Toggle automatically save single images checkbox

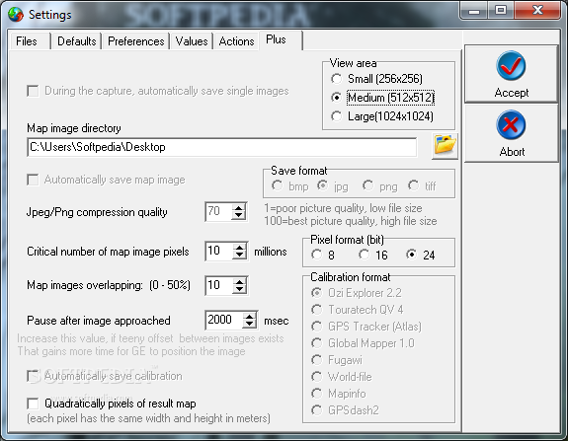(33, 91)
